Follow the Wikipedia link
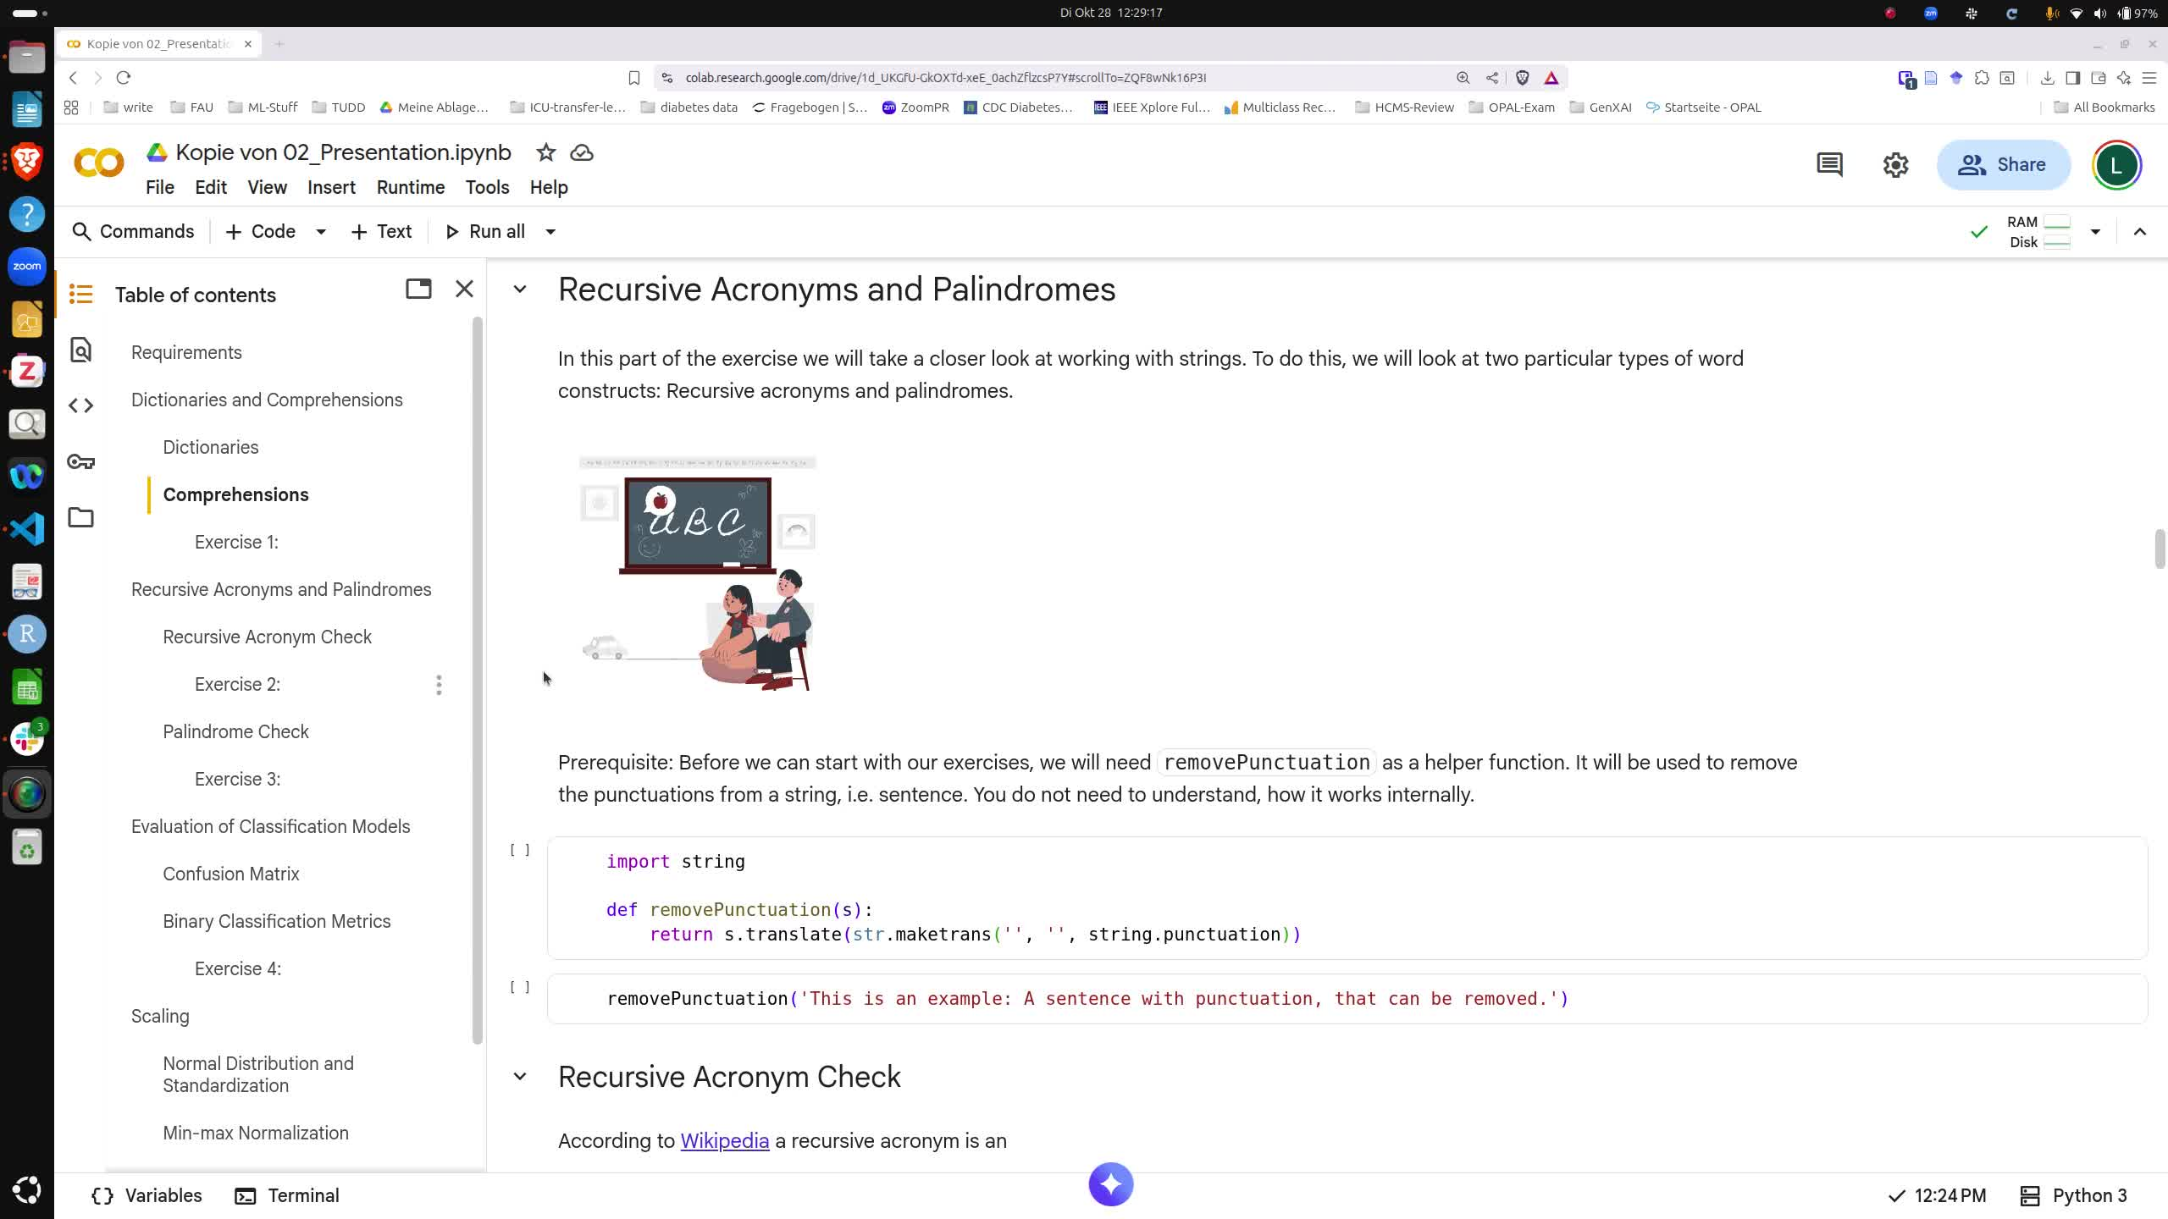Image resolution: width=2168 pixels, height=1219 pixels. (725, 1141)
